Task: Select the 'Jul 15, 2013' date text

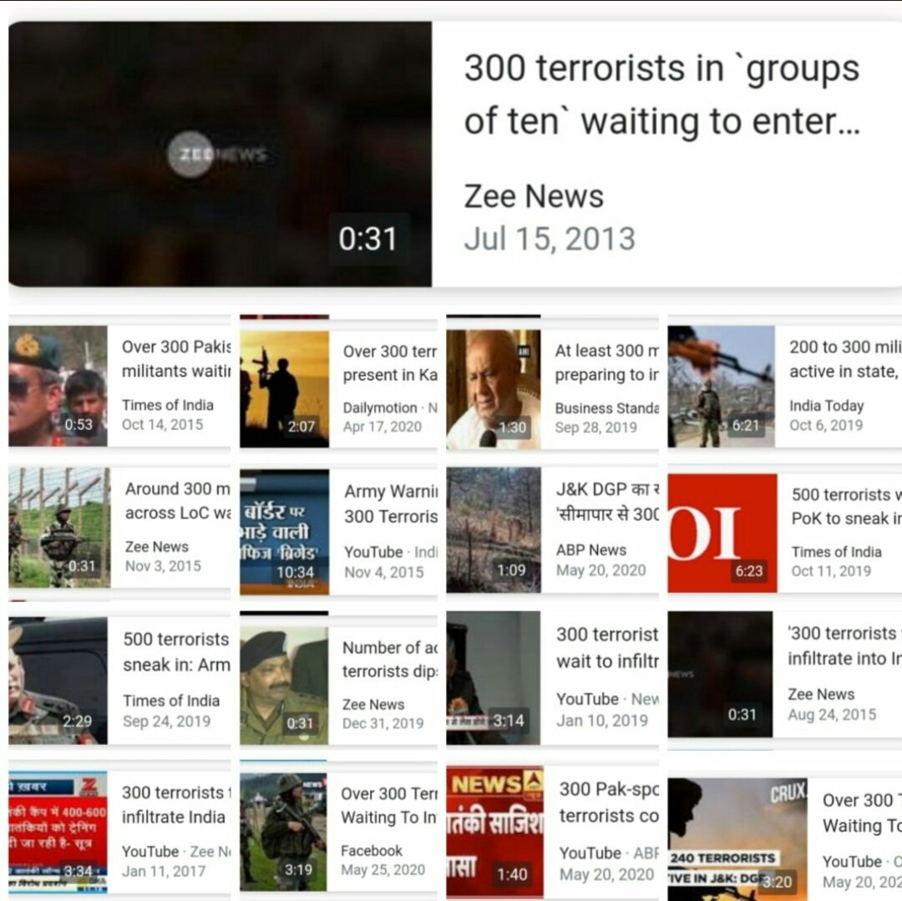Action: pos(550,239)
